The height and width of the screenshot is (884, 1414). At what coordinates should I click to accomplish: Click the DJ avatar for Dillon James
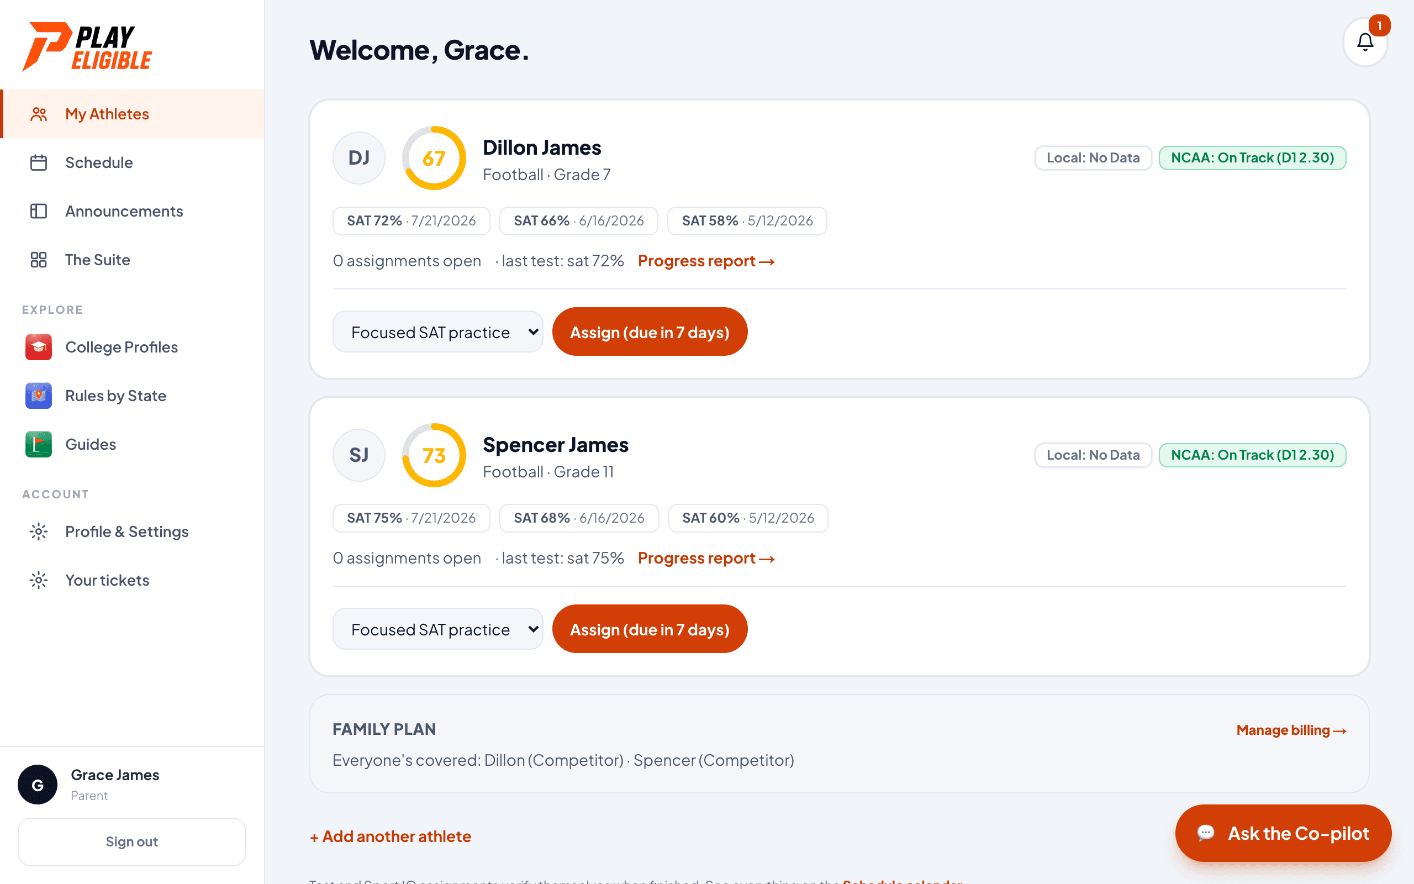[x=359, y=158]
